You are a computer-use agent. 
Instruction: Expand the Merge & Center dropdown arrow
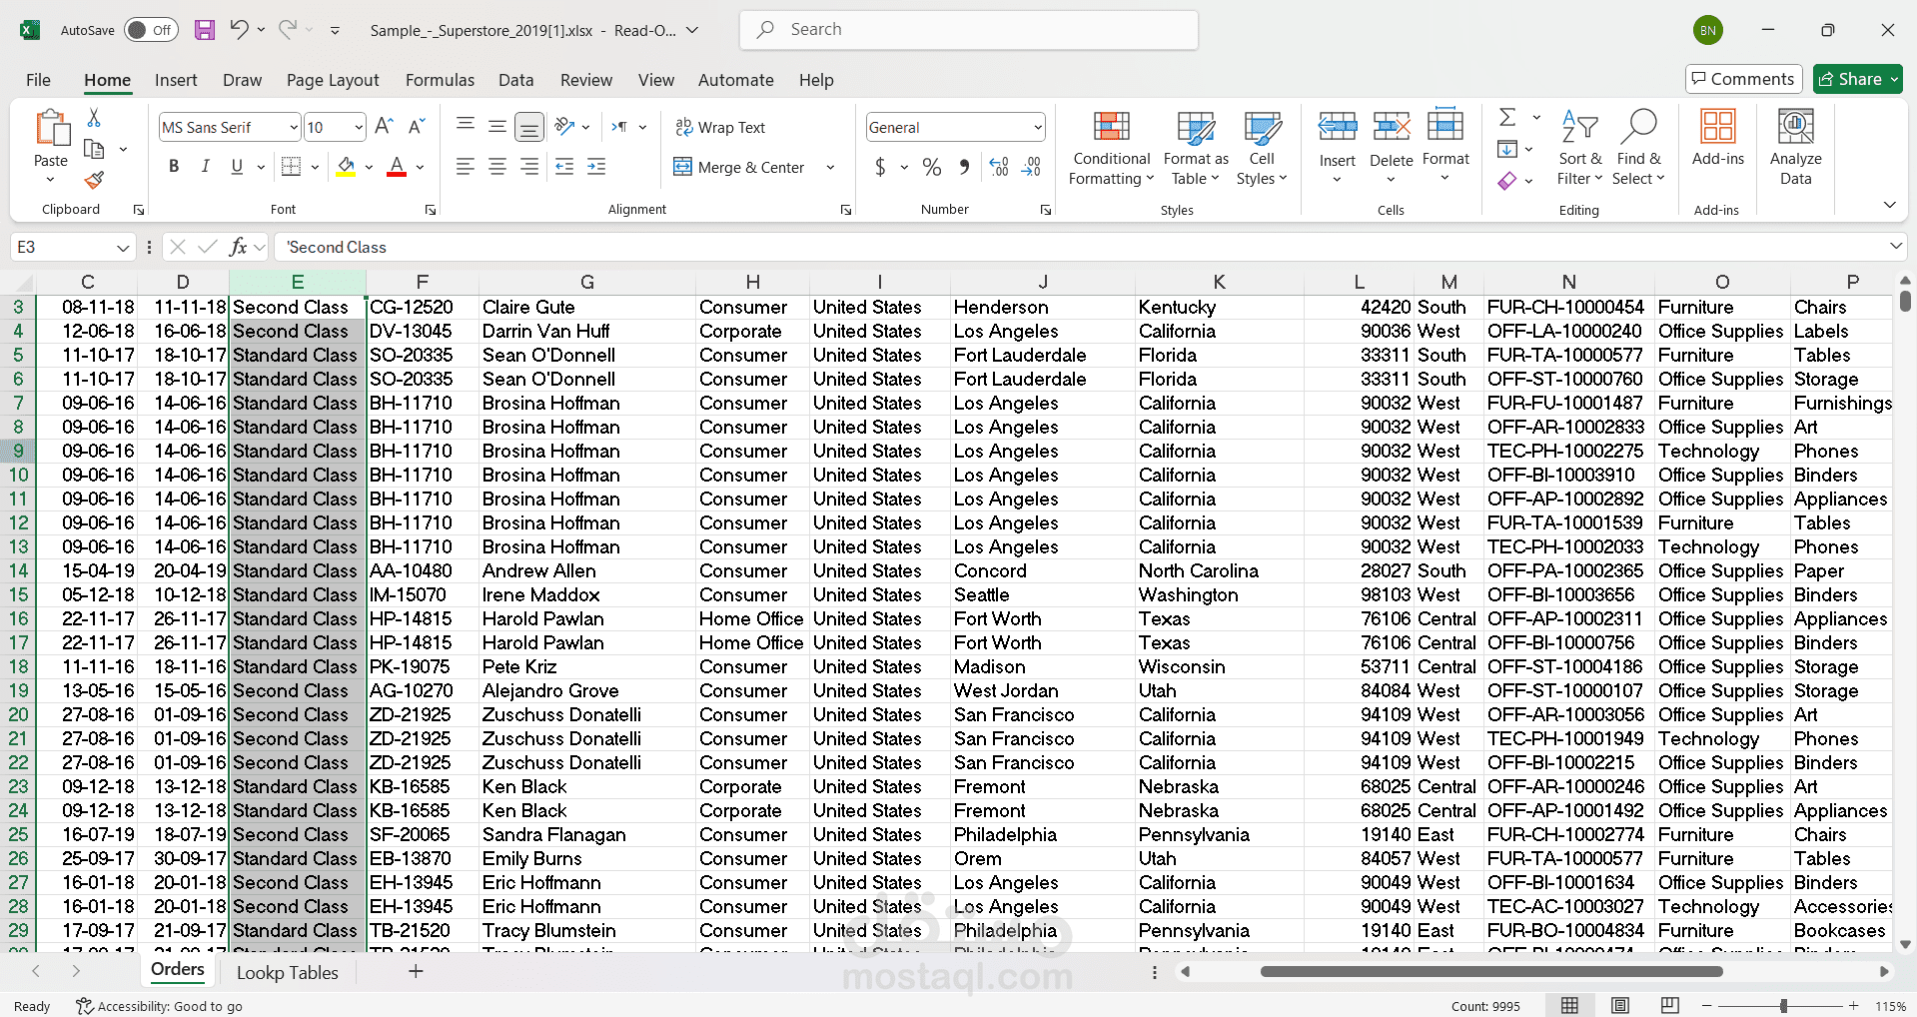830,167
